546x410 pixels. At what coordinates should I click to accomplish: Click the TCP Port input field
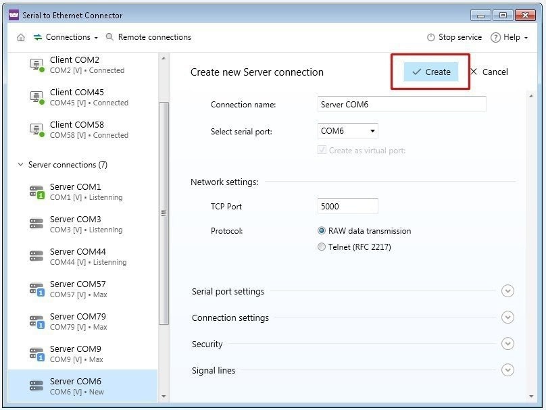click(347, 206)
